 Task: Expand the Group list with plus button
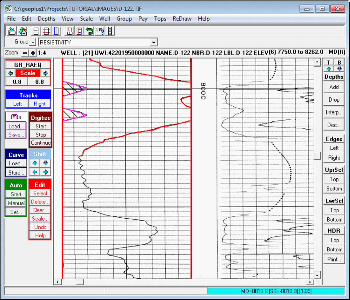(33, 42)
